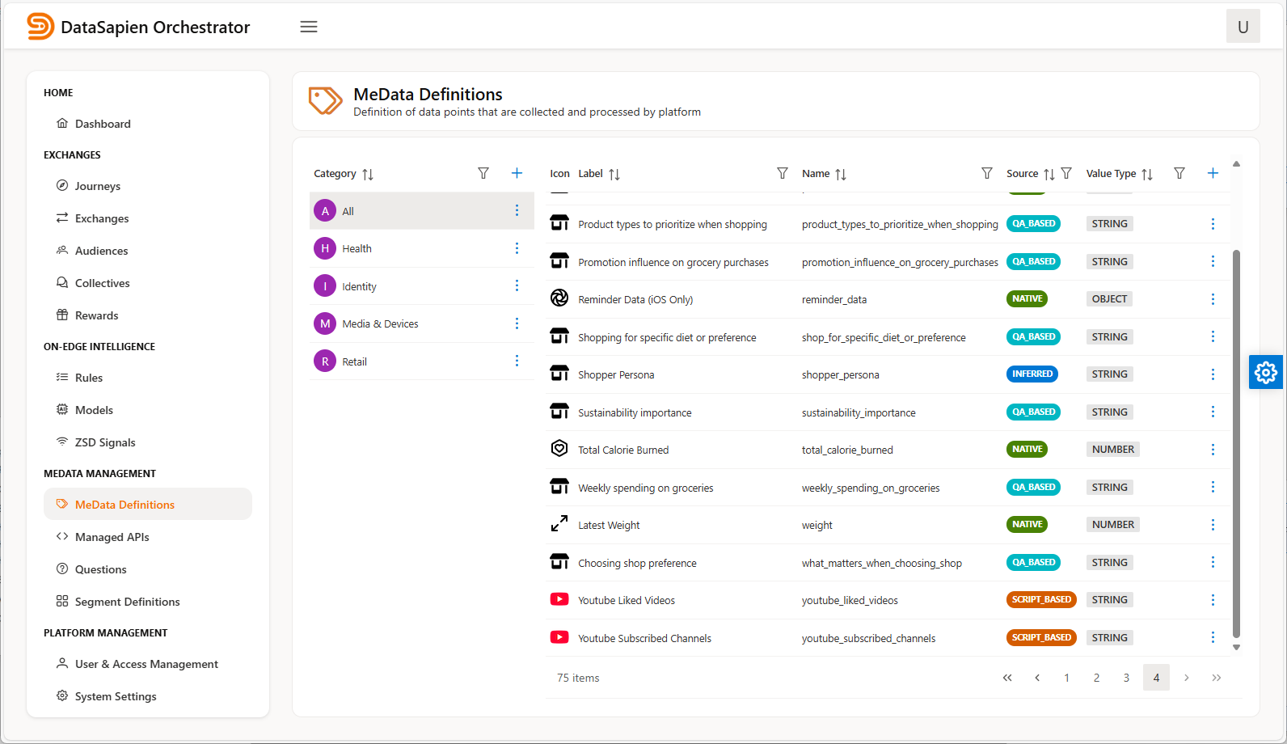This screenshot has width=1287, height=744.
Task: Click the Shopper Persona store icon
Action: [559, 374]
